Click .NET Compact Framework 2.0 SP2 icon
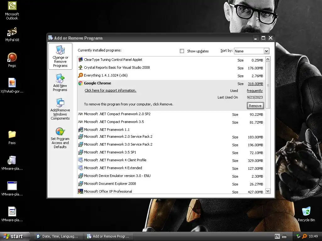 click(x=80, y=114)
